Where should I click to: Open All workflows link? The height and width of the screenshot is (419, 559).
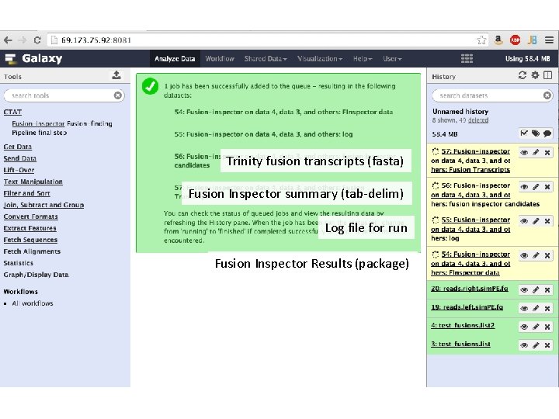point(33,303)
